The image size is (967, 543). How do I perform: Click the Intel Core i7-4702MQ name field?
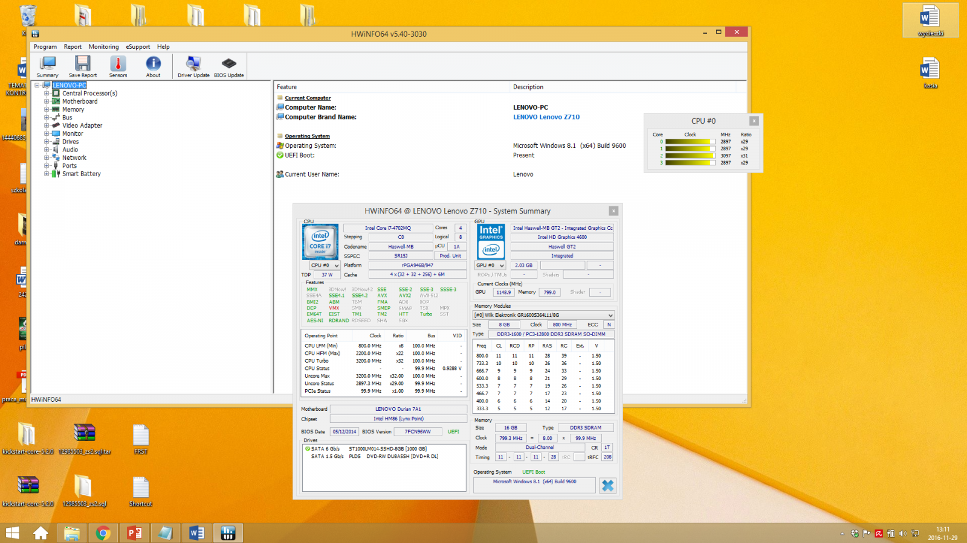(388, 228)
